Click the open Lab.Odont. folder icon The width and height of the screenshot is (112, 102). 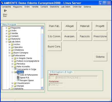point(9,42)
